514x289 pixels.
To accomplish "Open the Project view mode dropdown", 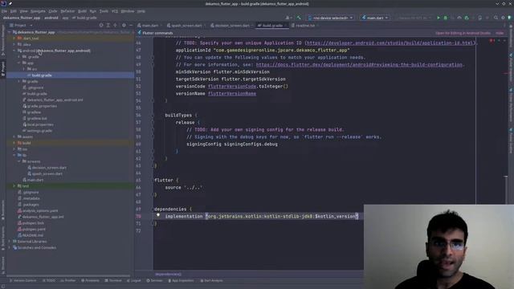I will (x=21, y=25).
